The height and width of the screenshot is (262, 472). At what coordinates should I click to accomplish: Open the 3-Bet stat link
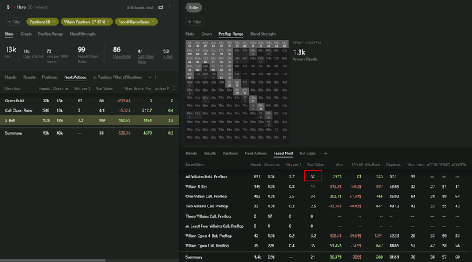coord(168,57)
